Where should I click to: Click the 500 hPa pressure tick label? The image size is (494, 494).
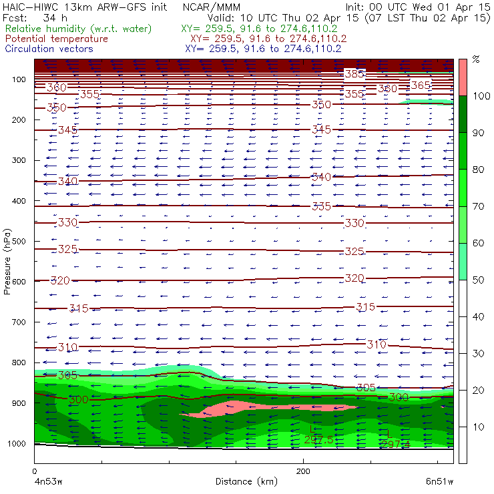click(19, 242)
